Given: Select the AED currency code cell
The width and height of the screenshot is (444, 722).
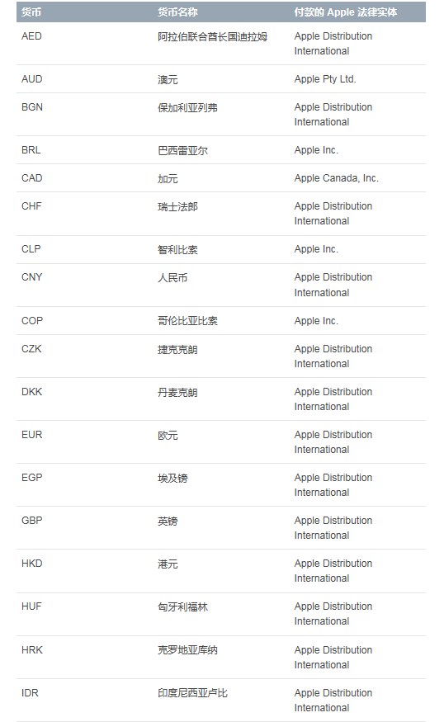Looking at the screenshot, I should click(x=31, y=36).
